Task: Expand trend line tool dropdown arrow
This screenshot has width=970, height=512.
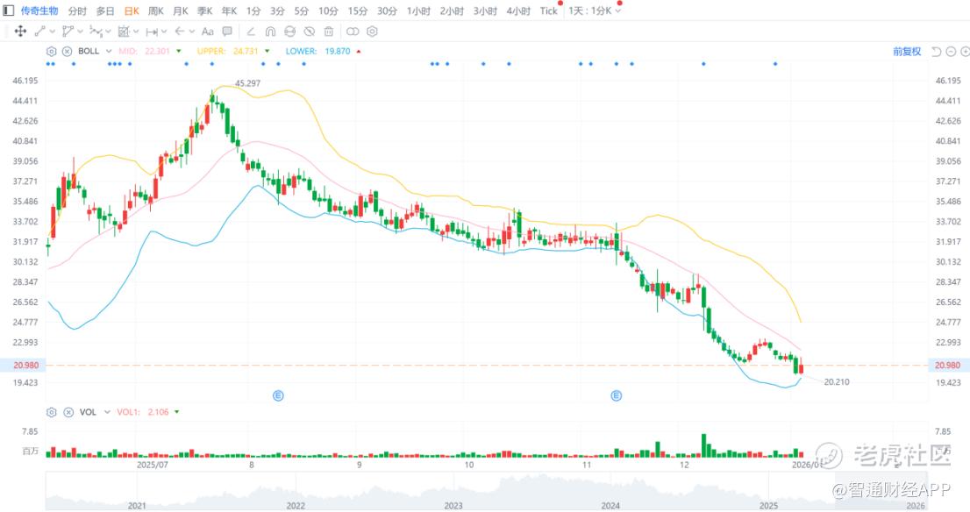Action: pyautogui.click(x=52, y=31)
